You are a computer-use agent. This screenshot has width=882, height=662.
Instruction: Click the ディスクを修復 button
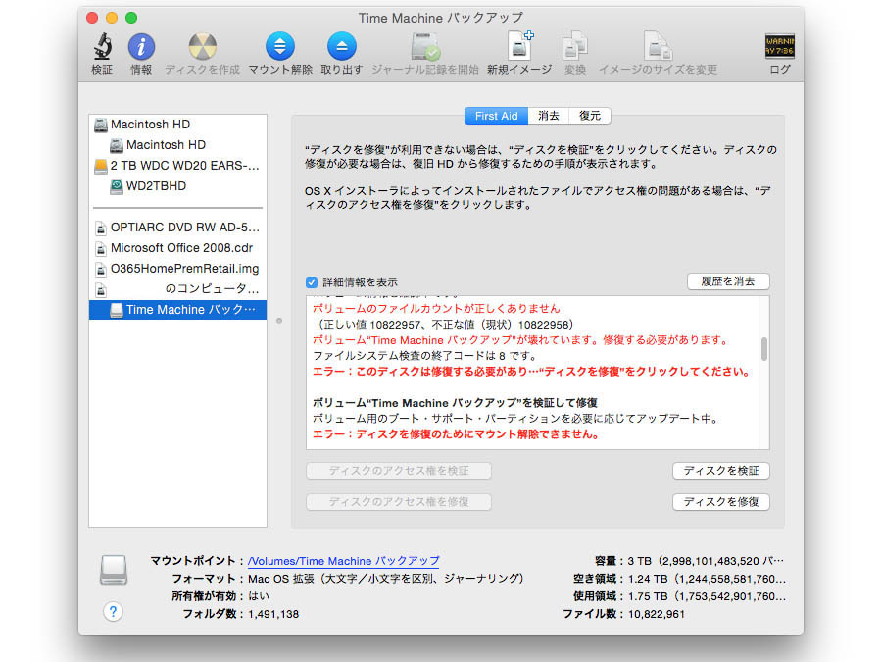tap(720, 502)
